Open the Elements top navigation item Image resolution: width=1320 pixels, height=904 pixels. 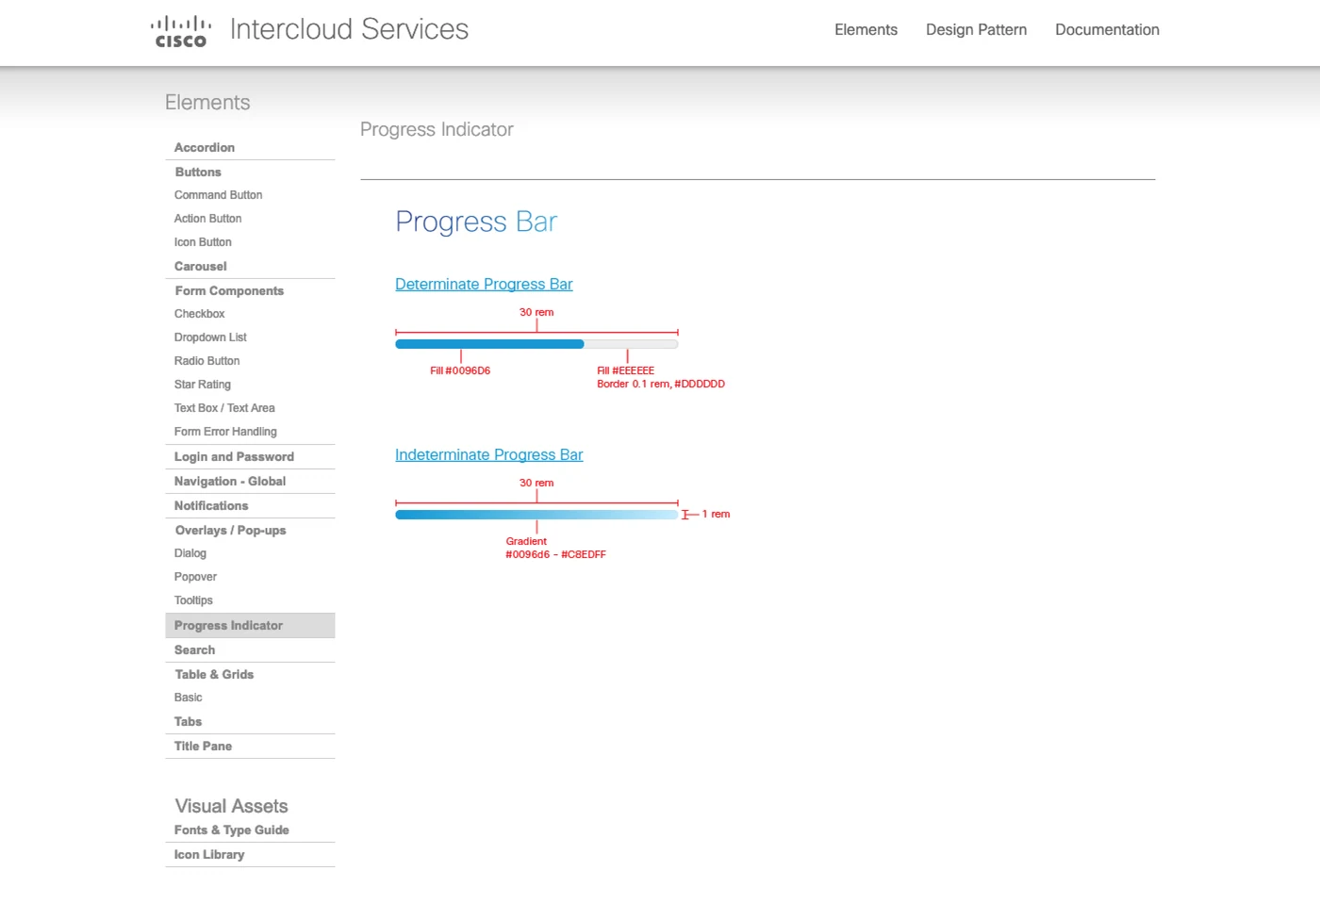pos(866,30)
